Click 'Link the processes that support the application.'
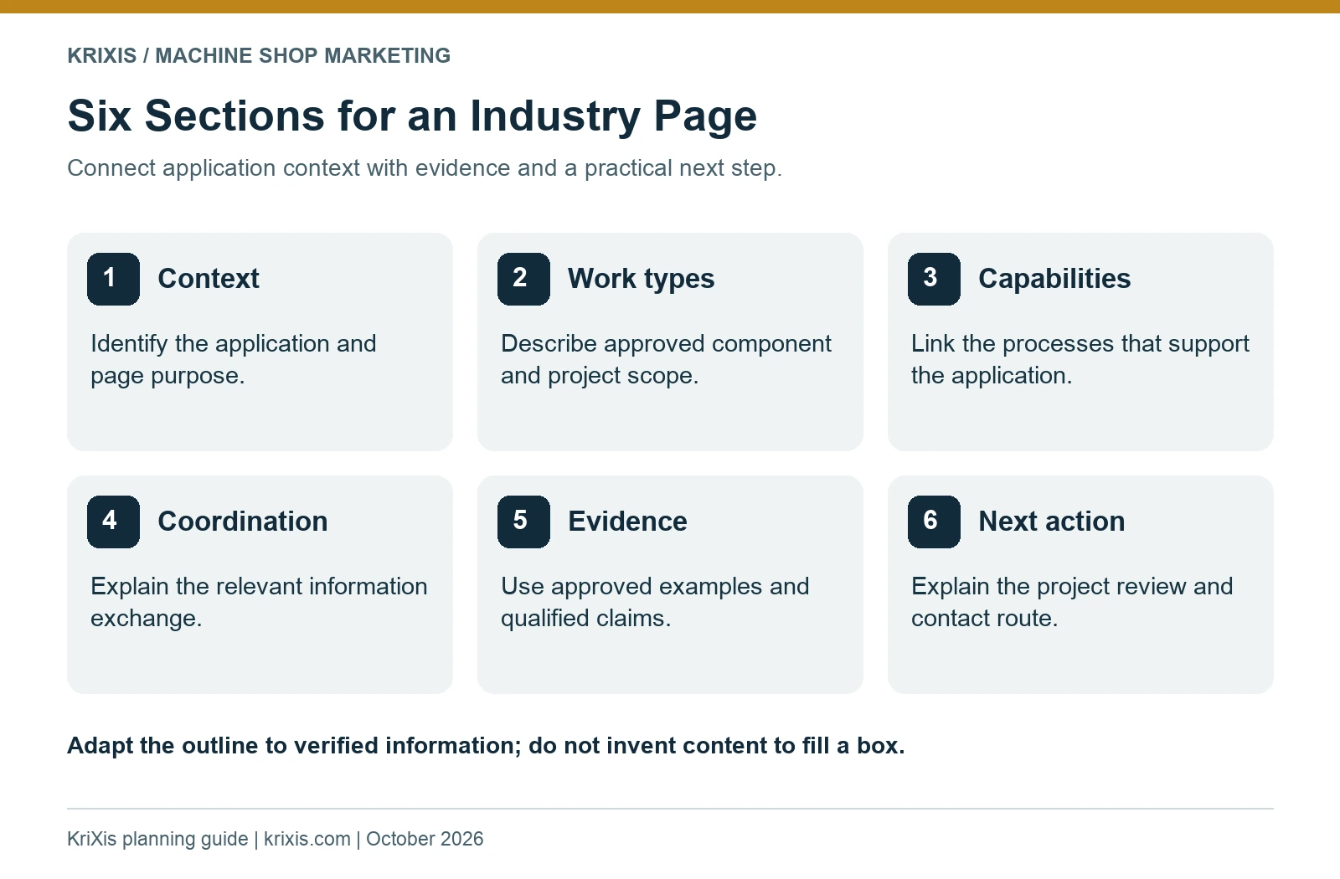Screen dimensions: 1340x879 (x=1080, y=359)
